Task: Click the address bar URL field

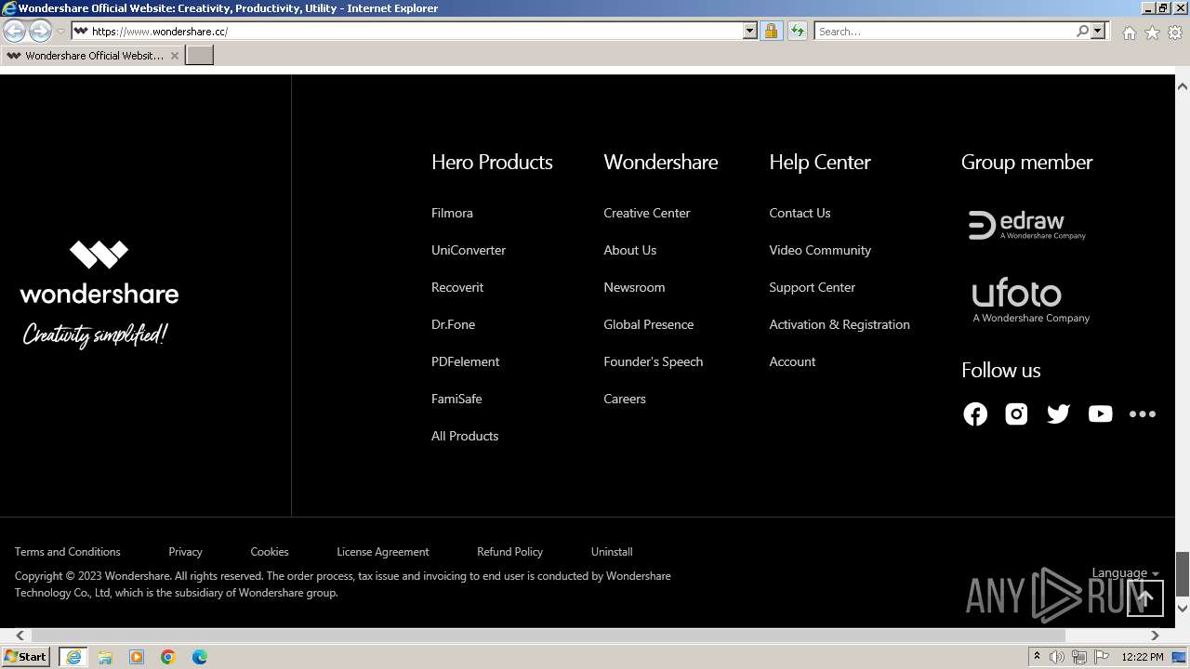Action: coord(416,31)
